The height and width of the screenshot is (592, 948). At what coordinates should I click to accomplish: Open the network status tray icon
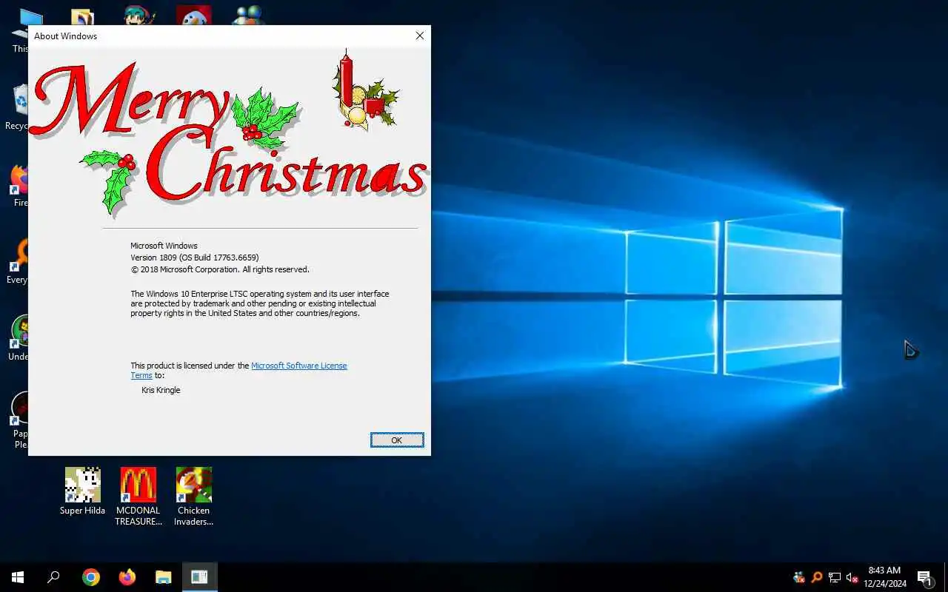point(835,577)
